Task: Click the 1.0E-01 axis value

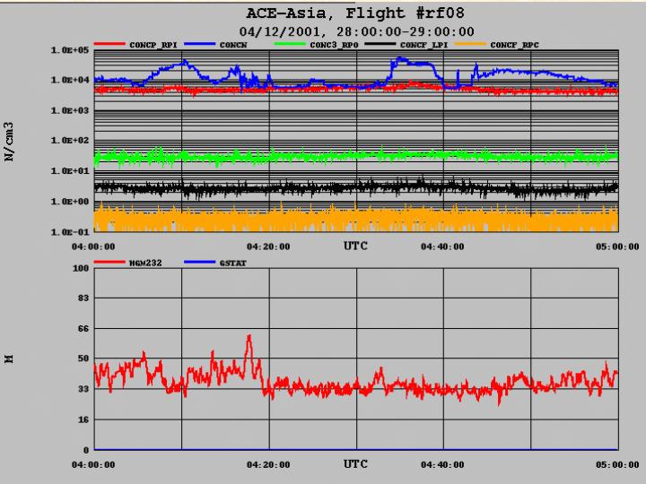Action: click(x=70, y=232)
